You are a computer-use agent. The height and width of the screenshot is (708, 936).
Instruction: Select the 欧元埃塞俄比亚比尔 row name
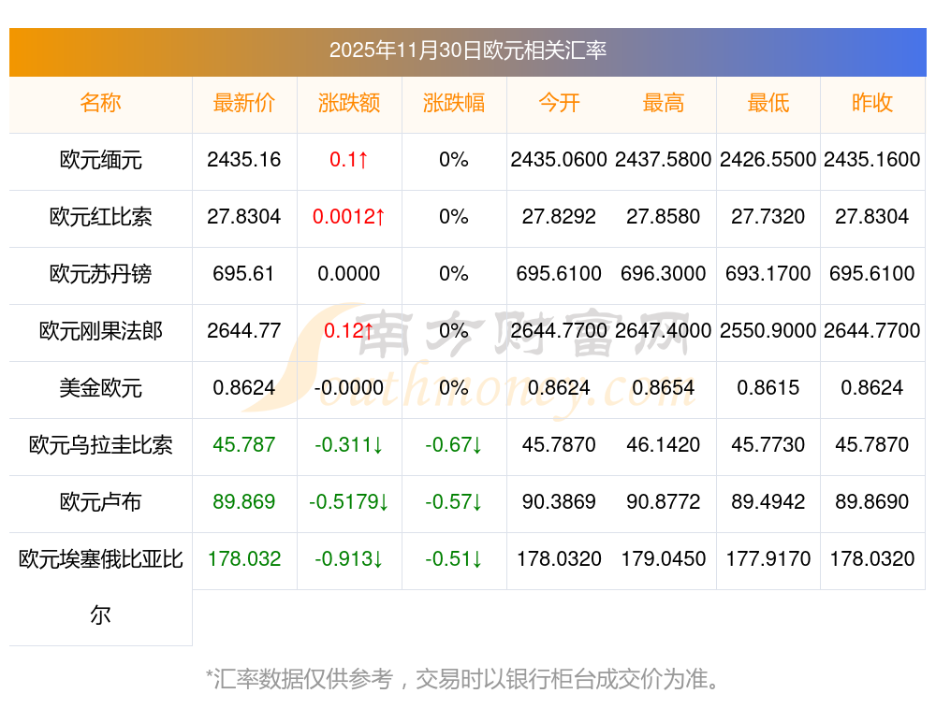(100, 587)
